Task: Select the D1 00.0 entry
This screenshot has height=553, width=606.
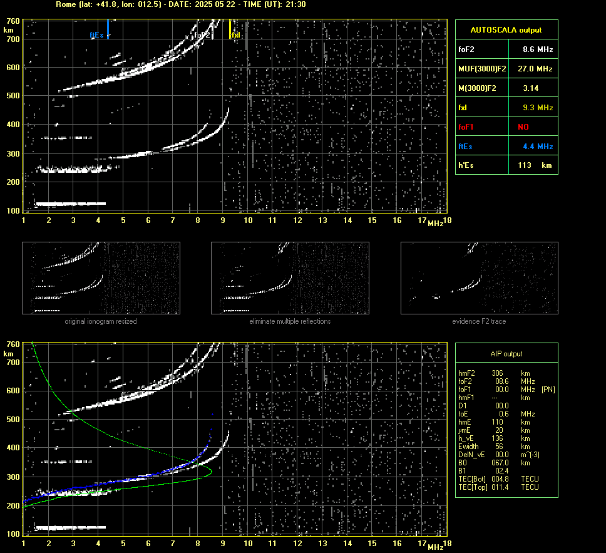Action: click(483, 406)
